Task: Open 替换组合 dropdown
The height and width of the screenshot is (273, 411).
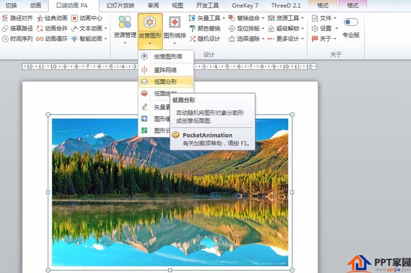Action: (263, 18)
